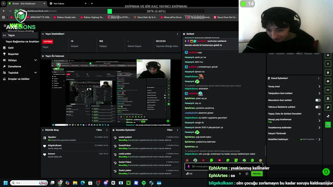Expand Yavaş mod settings

tap(294, 86)
